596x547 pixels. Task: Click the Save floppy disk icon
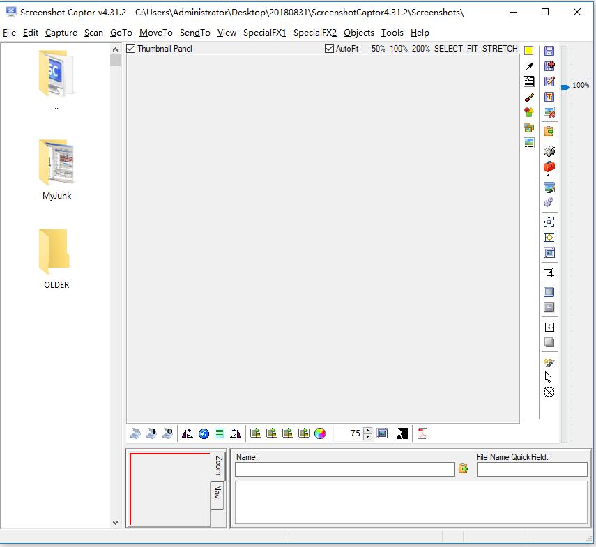point(549,51)
